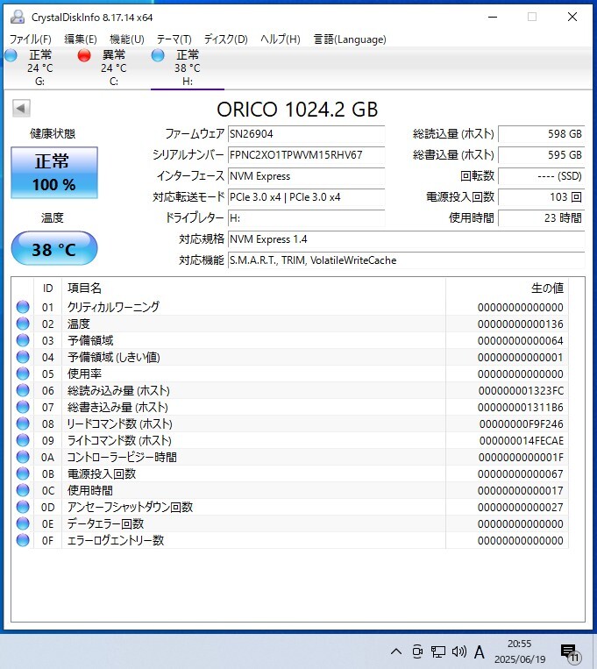This screenshot has height=669, width=597.
Task: Open 言語(Language) menu
Action: (350, 39)
